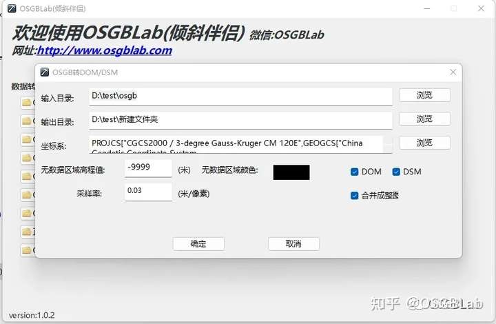
Task: Click the OSGB转DOM/DSM dialog title icon
Action: (x=45, y=72)
